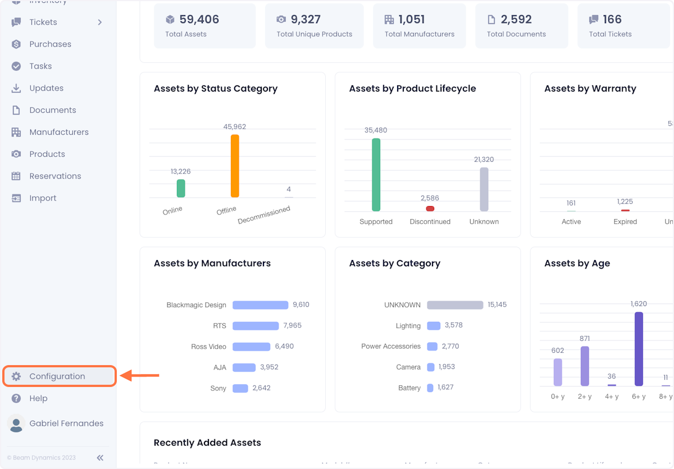This screenshot has width=674, height=469.
Task: Click the Import icon in sidebar
Action: pyautogui.click(x=16, y=198)
